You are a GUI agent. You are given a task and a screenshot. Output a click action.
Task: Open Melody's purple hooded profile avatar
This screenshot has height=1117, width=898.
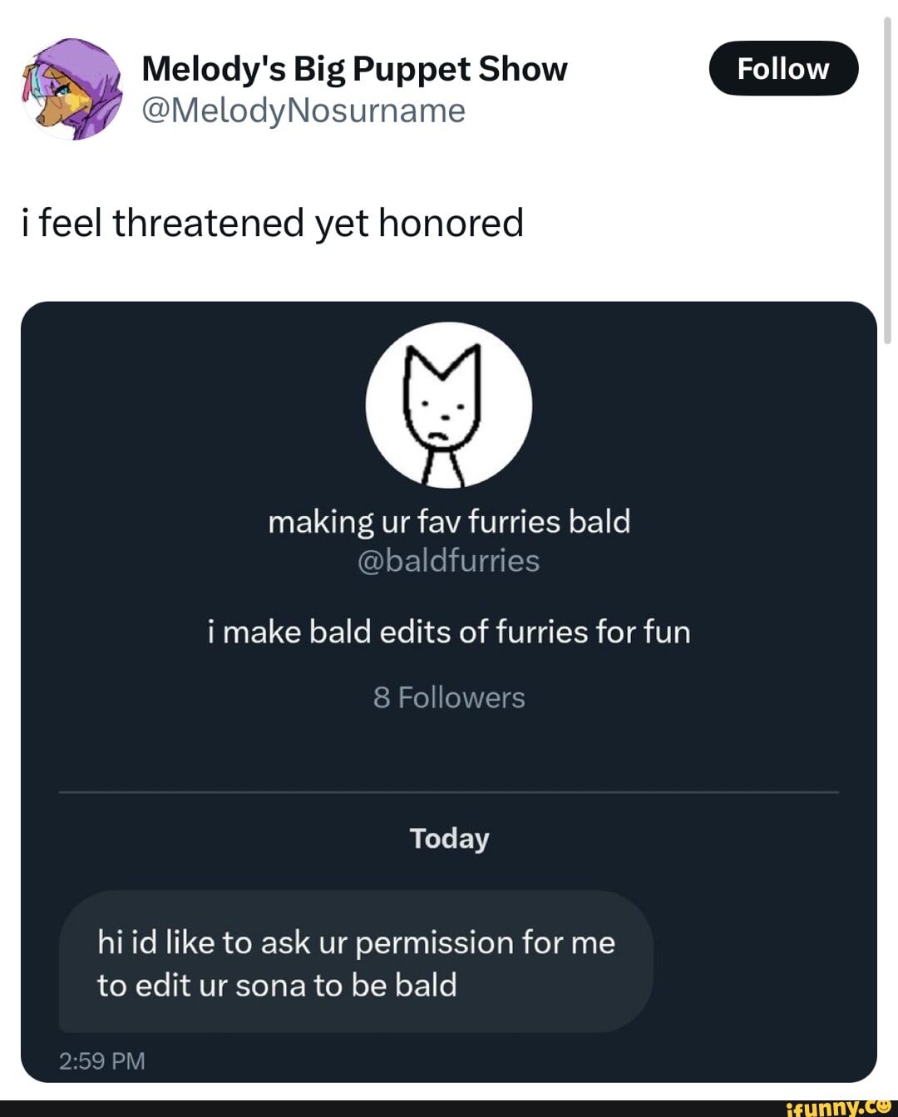pos(71,89)
